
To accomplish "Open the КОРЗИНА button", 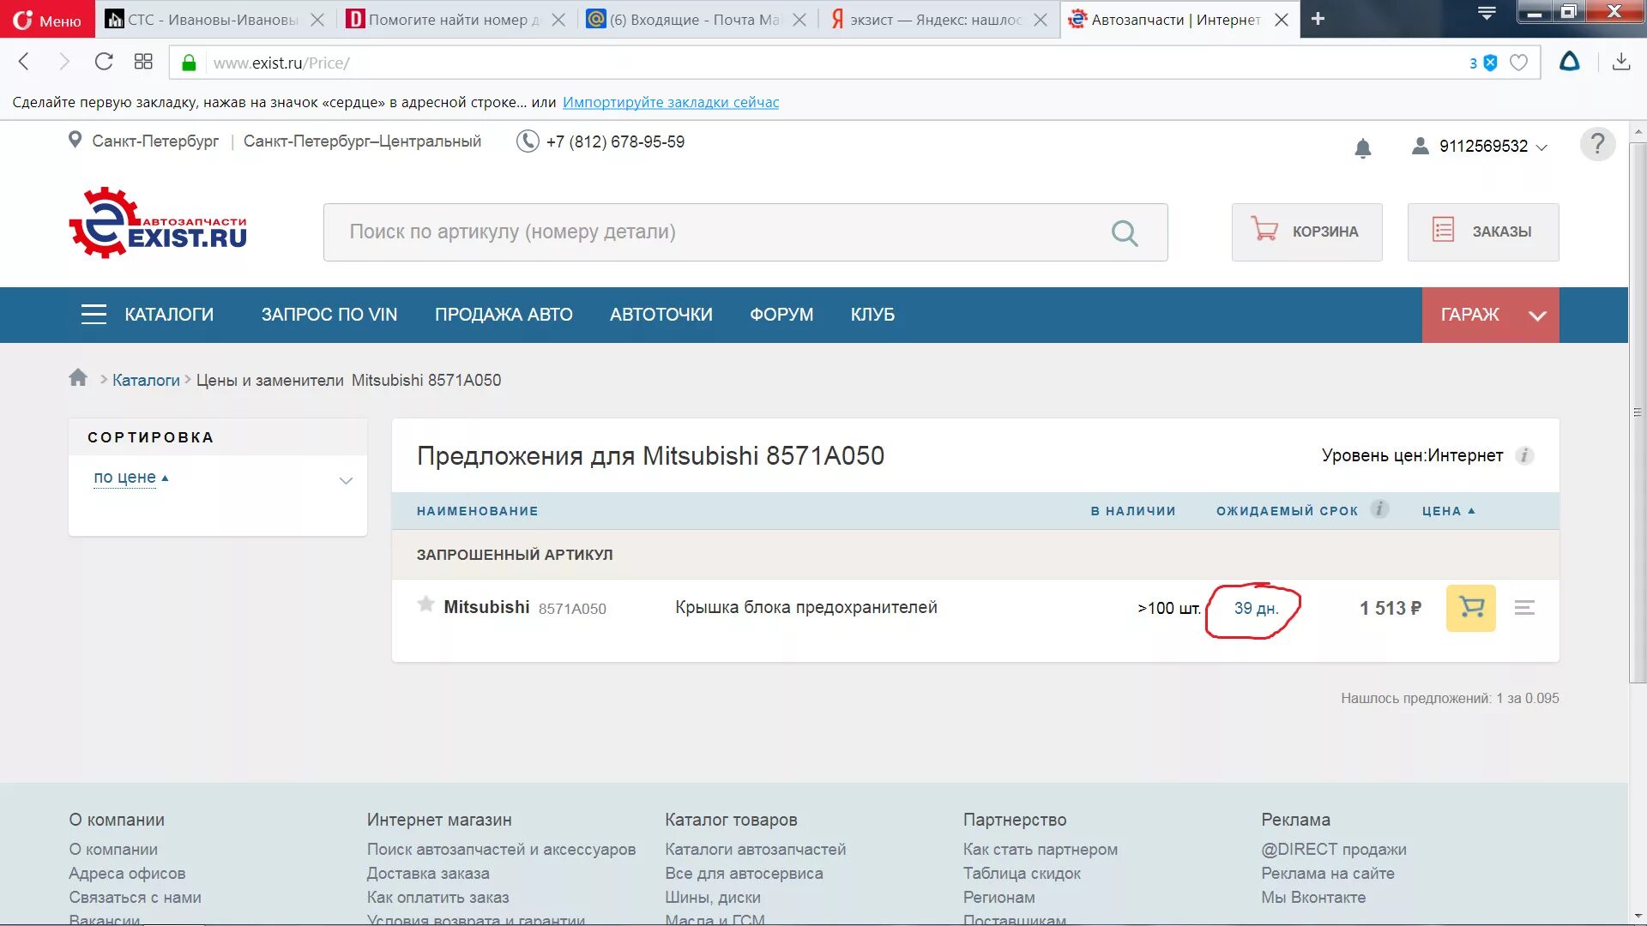I will [1306, 231].
